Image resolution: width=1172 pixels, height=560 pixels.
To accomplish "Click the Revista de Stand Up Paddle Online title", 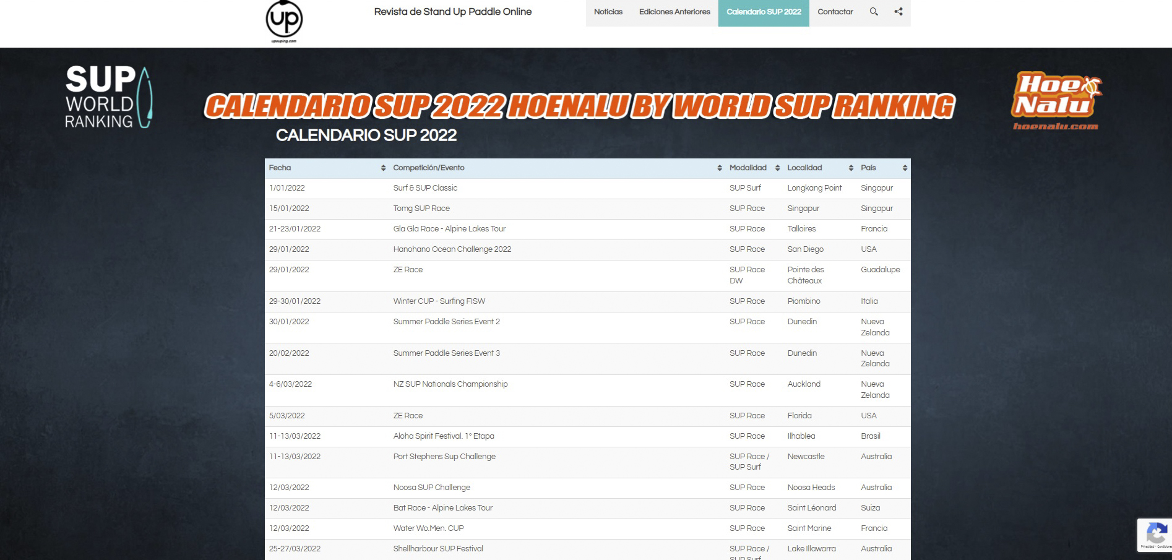I will 452,12.
